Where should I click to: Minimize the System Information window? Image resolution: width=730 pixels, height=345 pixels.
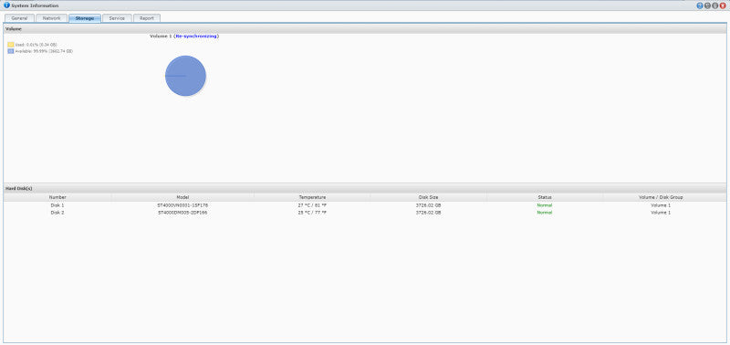click(707, 5)
